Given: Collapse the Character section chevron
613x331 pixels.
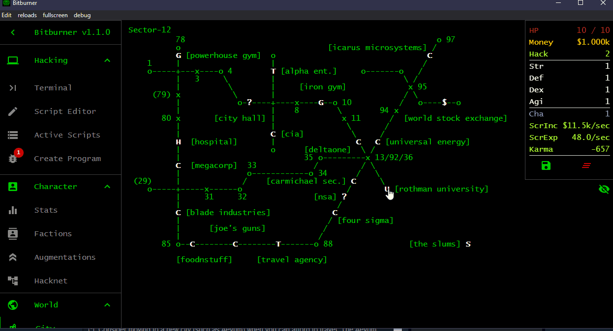Looking at the screenshot, I should click(107, 186).
